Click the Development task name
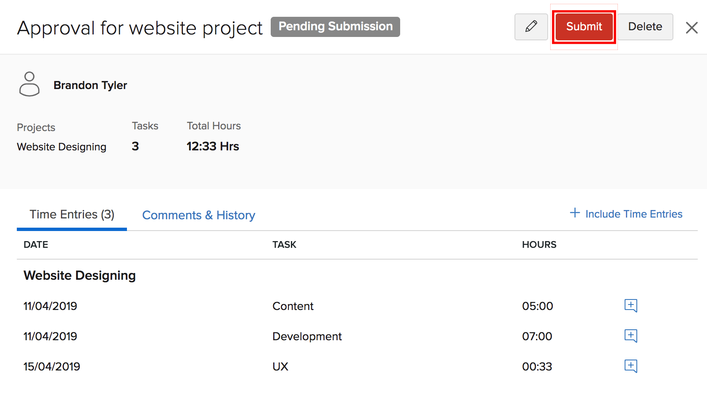Viewport: 707px width, 415px height. tap(307, 336)
